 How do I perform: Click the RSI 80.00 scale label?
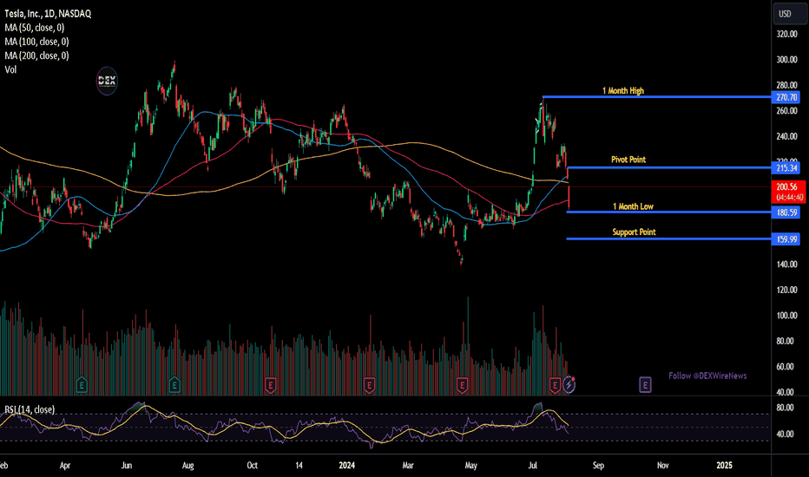[785, 408]
